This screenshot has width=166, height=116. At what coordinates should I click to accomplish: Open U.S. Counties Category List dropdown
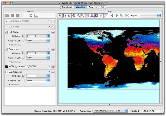pos(38,80)
